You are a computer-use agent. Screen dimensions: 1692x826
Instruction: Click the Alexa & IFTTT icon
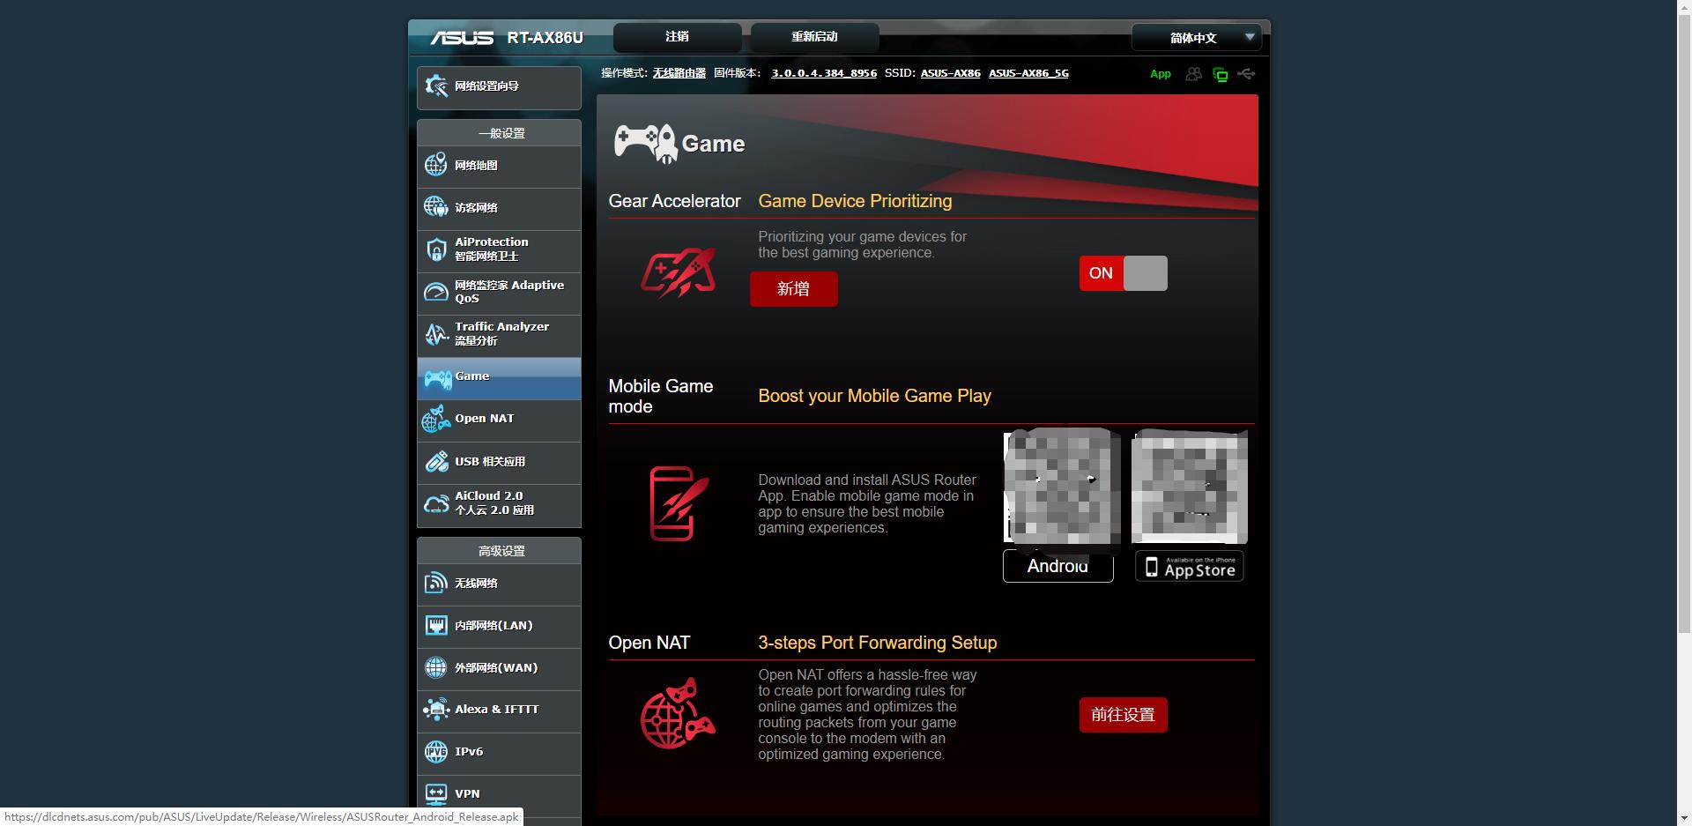pyautogui.click(x=436, y=709)
